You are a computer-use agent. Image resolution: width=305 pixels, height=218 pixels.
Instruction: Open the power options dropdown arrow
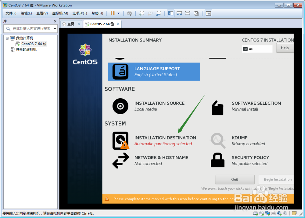119,13
